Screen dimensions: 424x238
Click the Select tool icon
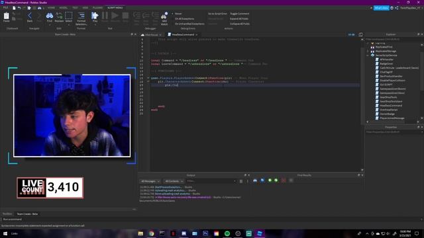69,17
